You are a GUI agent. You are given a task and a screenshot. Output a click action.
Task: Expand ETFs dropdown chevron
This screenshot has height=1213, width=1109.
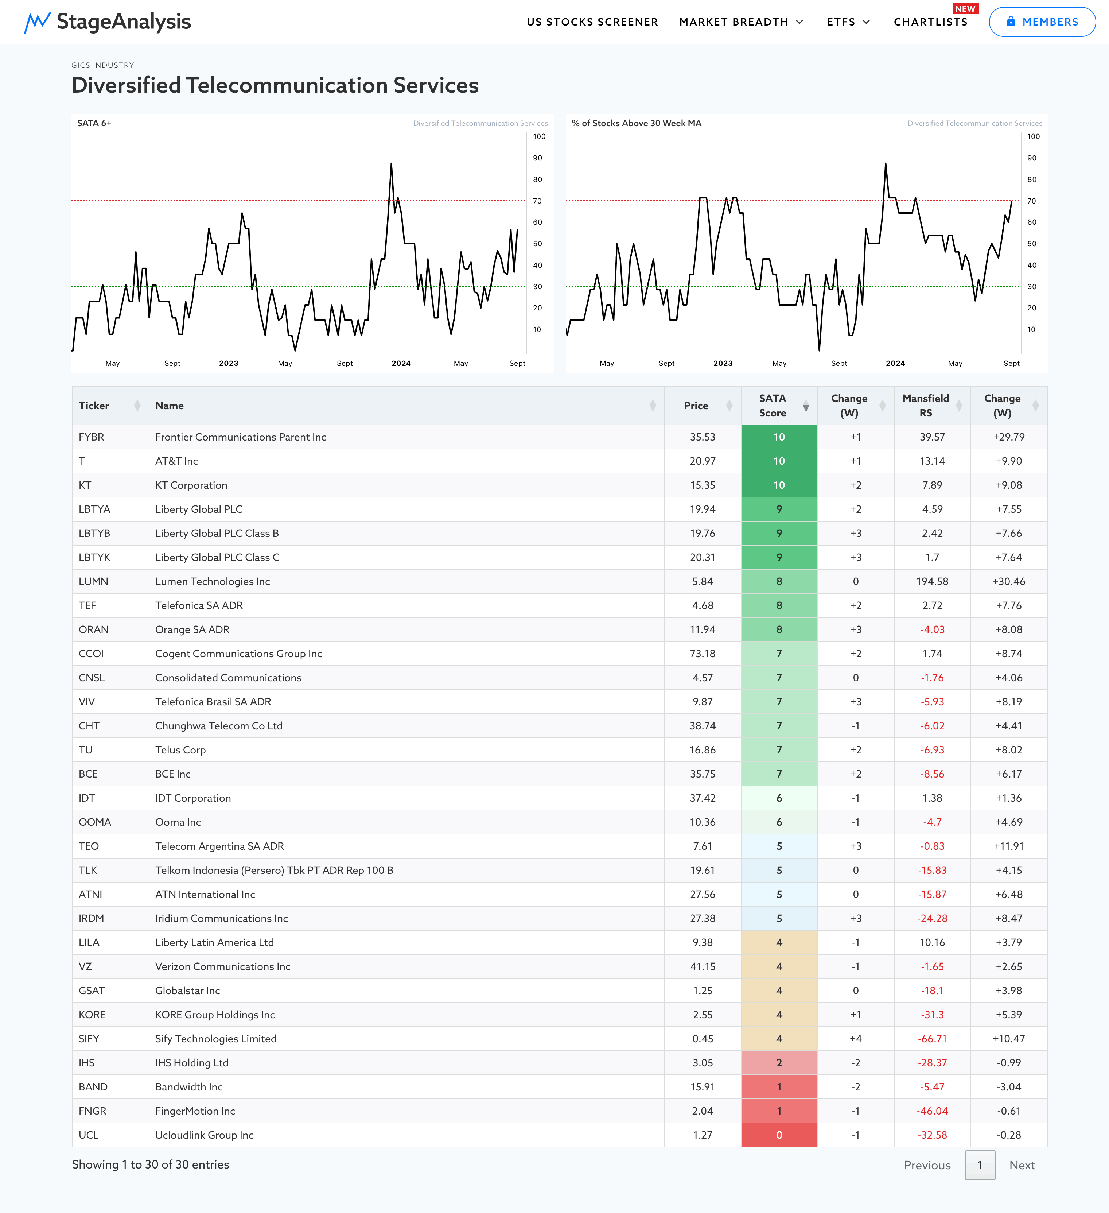coord(867,22)
